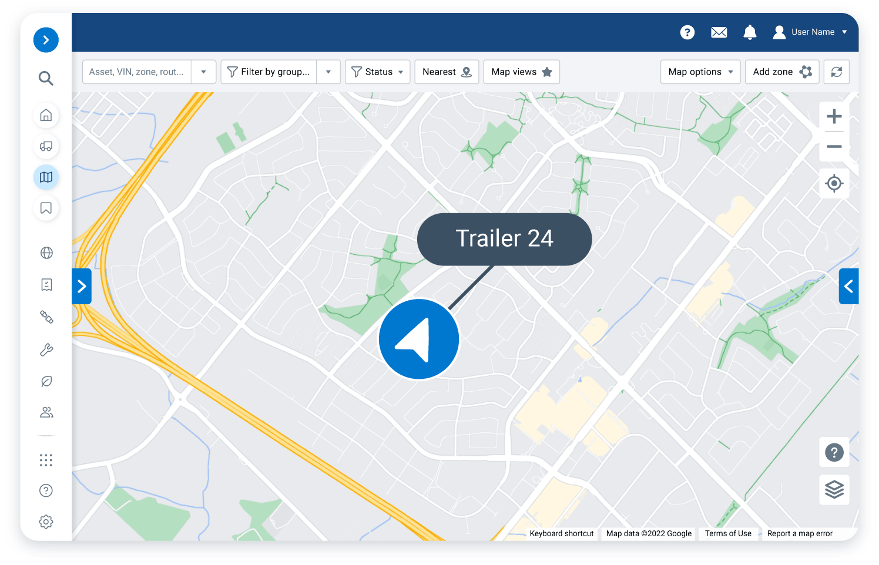
Task: Expand the sidebar with the blue arrow chevron
Action: [46, 40]
